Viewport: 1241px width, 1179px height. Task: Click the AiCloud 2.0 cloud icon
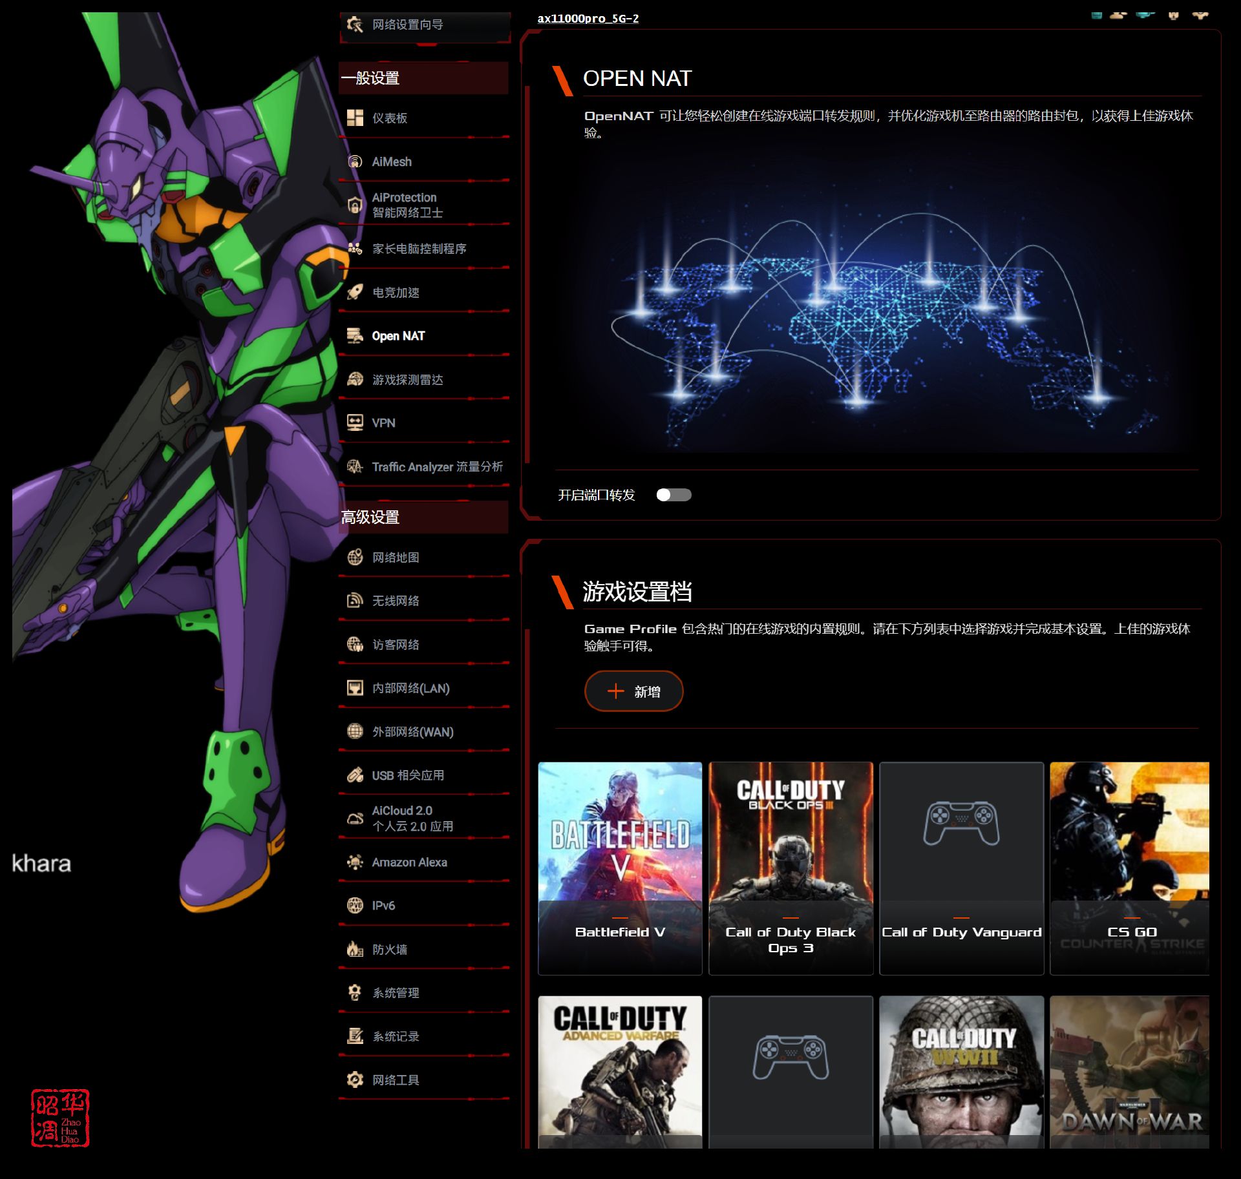[x=355, y=819]
